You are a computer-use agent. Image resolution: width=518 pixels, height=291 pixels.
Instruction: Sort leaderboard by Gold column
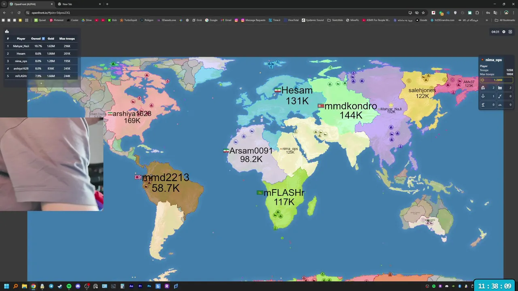click(51, 39)
